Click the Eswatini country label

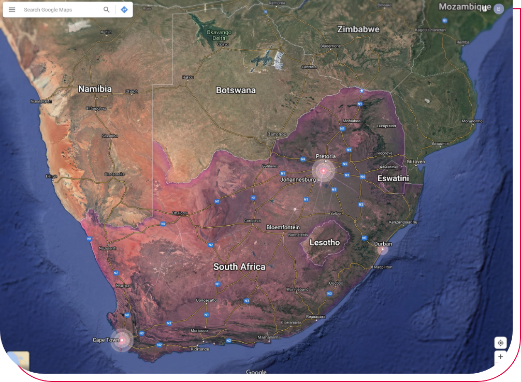click(x=393, y=178)
